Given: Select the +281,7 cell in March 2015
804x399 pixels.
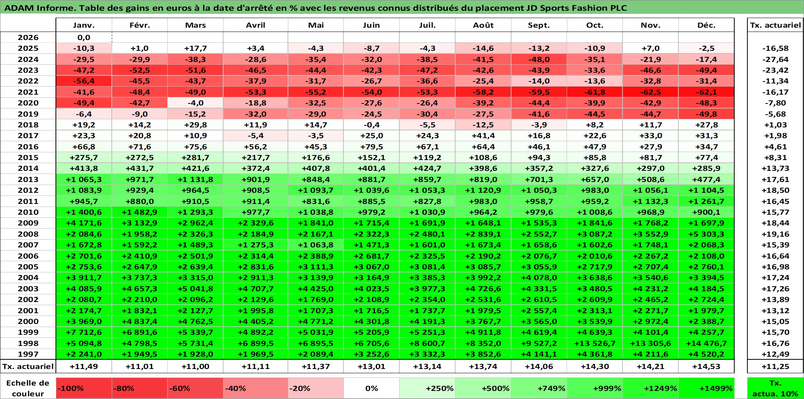Looking at the screenshot, I should tap(195, 157).
